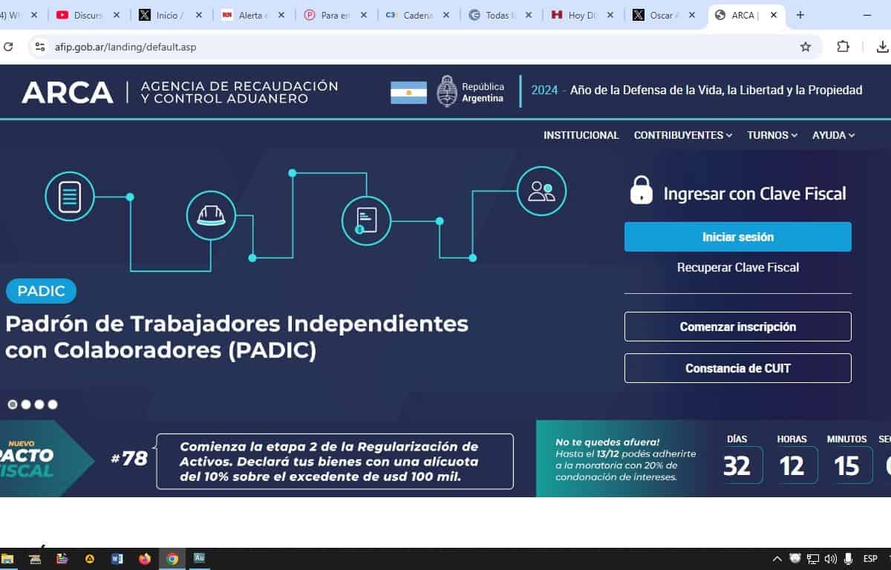Click the PADIC badge label
891x570 pixels.
[41, 291]
